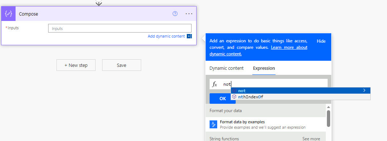Open the Compose help question-mark icon
The width and height of the screenshot is (387, 141).
(175, 14)
